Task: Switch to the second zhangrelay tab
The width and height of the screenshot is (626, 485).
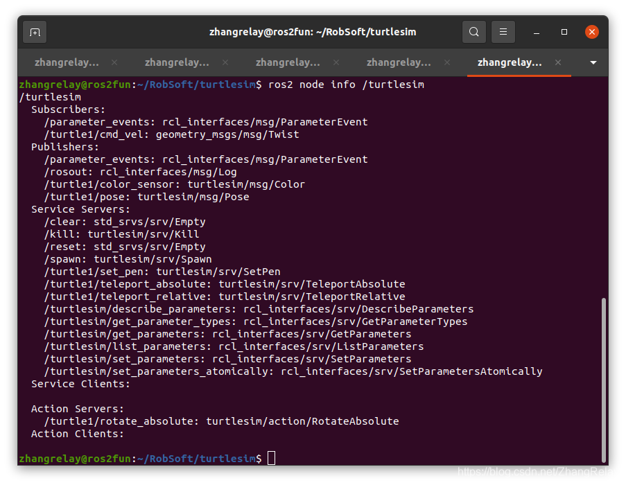Action: tap(177, 62)
